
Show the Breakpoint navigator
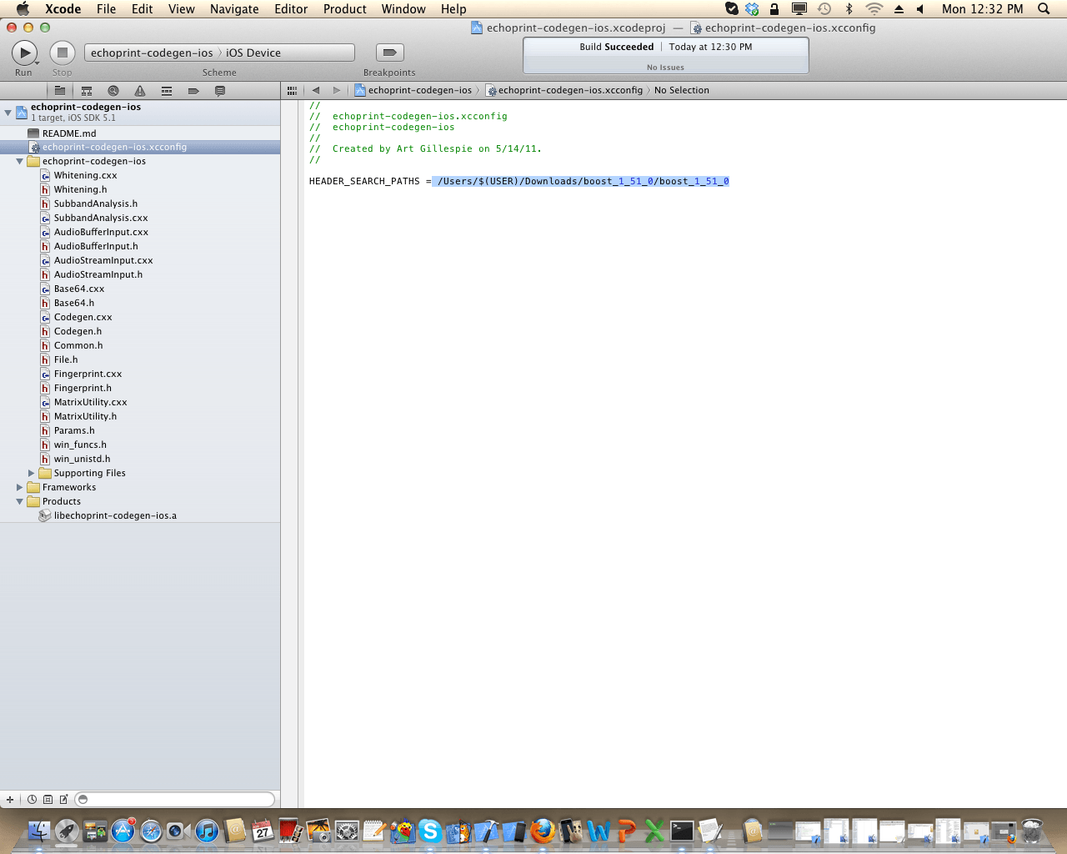coord(193,91)
